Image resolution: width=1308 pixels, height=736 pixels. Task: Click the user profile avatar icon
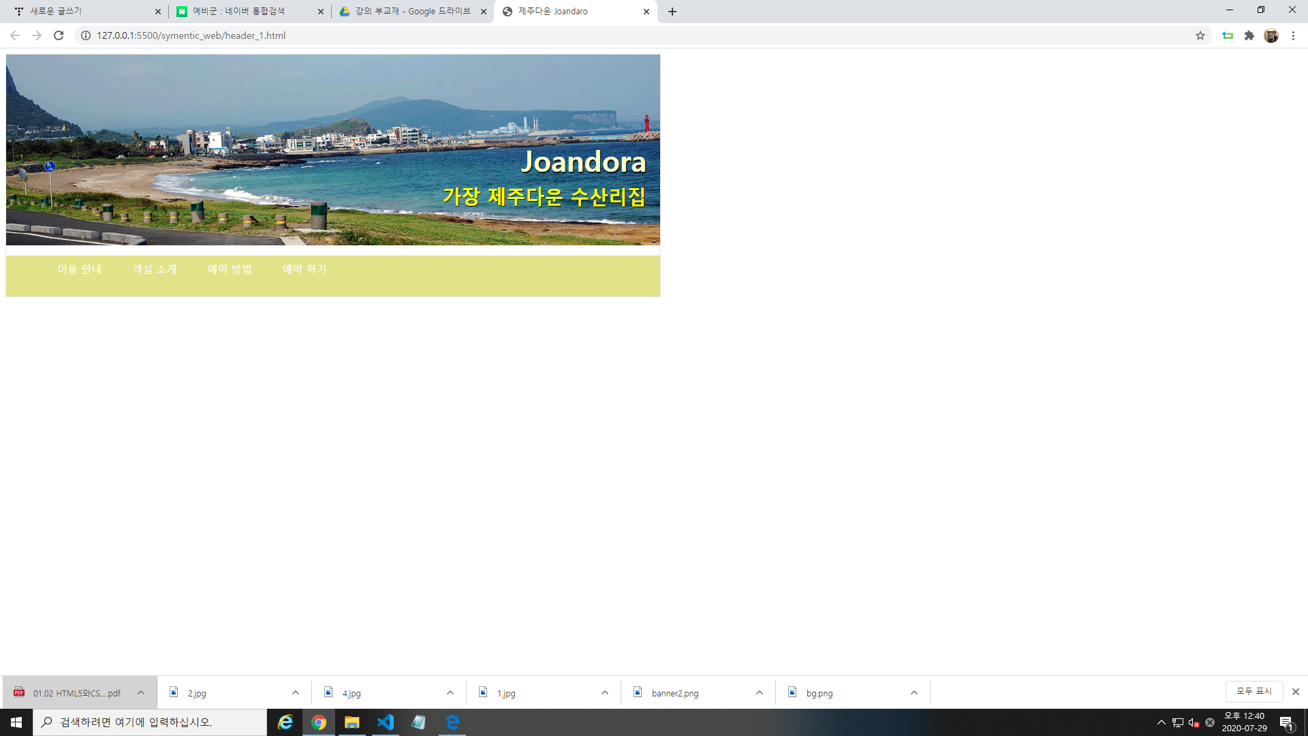1271,35
